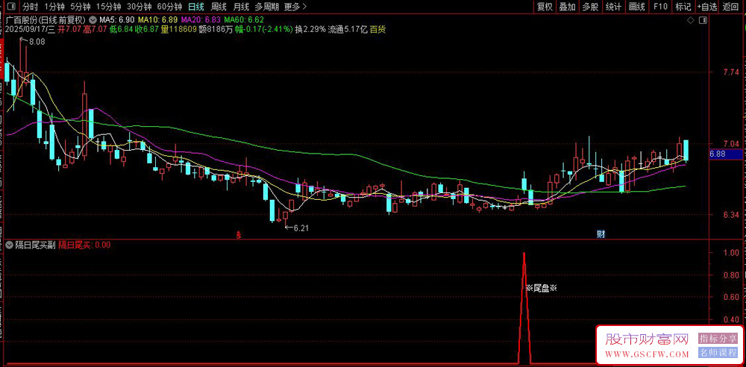Click the 0.60 indicator axis label
The width and height of the screenshot is (746, 367).
(730, 298)
